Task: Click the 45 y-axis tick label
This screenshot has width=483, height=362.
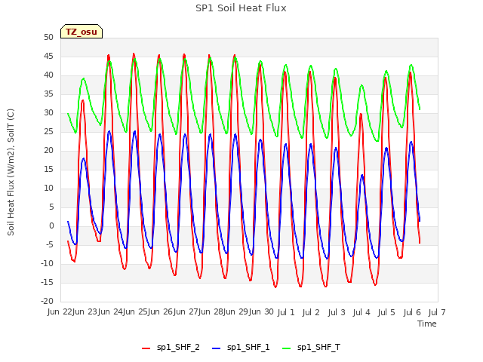Action: point(48,56)
